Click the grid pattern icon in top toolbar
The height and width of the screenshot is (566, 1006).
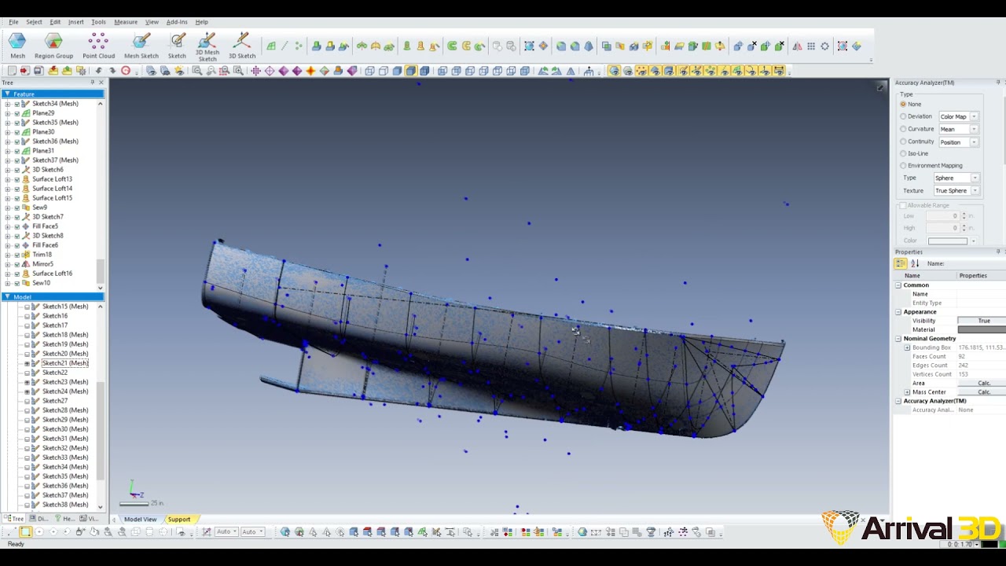(811, 46)
